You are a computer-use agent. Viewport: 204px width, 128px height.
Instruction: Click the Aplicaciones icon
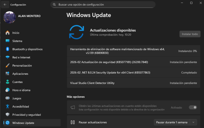(8, 74)
